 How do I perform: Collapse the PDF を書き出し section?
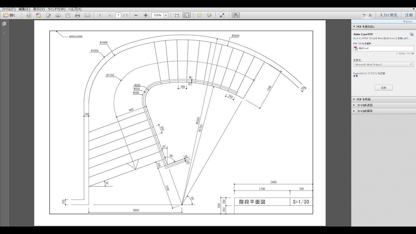tap(383, 26)
